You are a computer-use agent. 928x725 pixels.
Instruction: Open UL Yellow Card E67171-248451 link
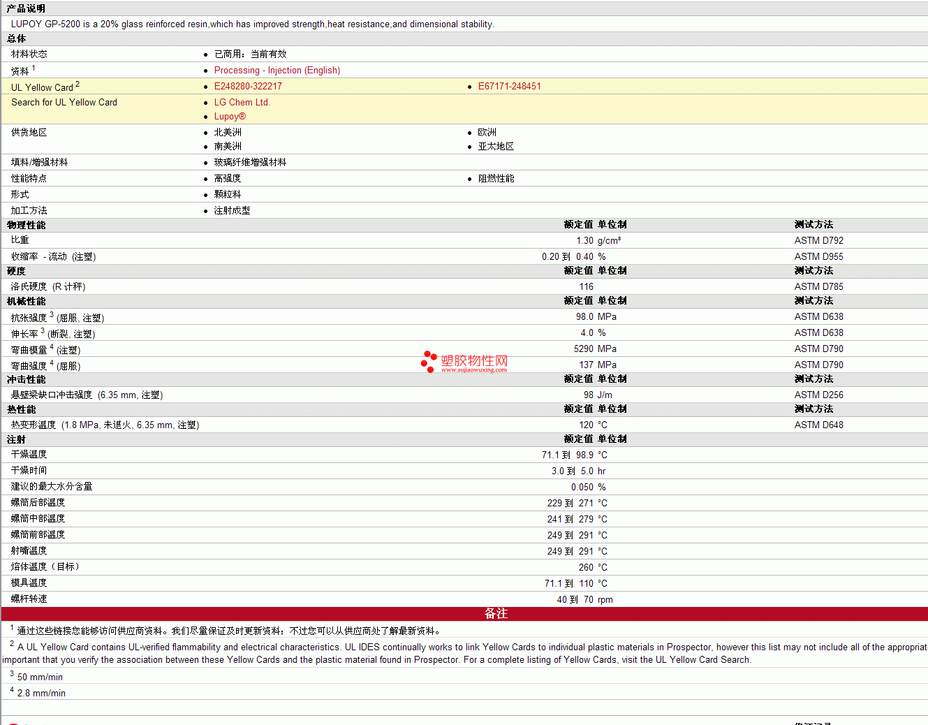pos(509,87)
